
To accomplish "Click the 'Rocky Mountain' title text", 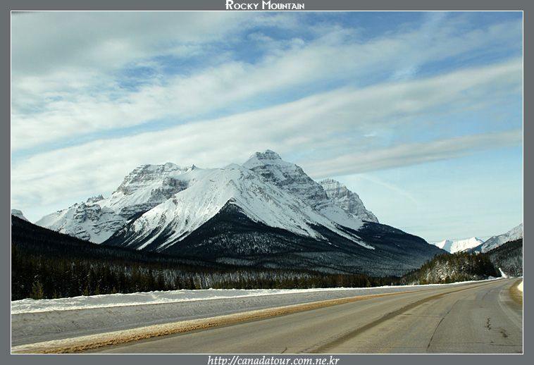I will [x=265, y=5].
